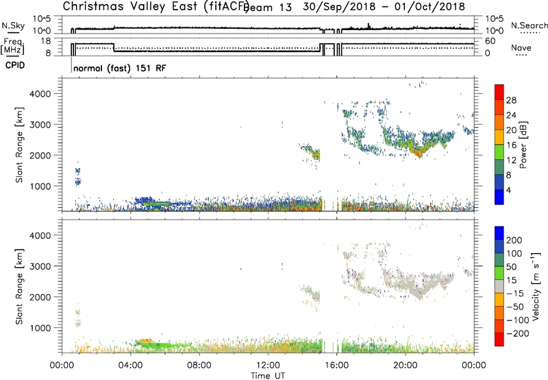Click the power panel 'Slant Range [km]' label
Image resolution: width=548 pixels, height=380 pixels.
point(19,145)
